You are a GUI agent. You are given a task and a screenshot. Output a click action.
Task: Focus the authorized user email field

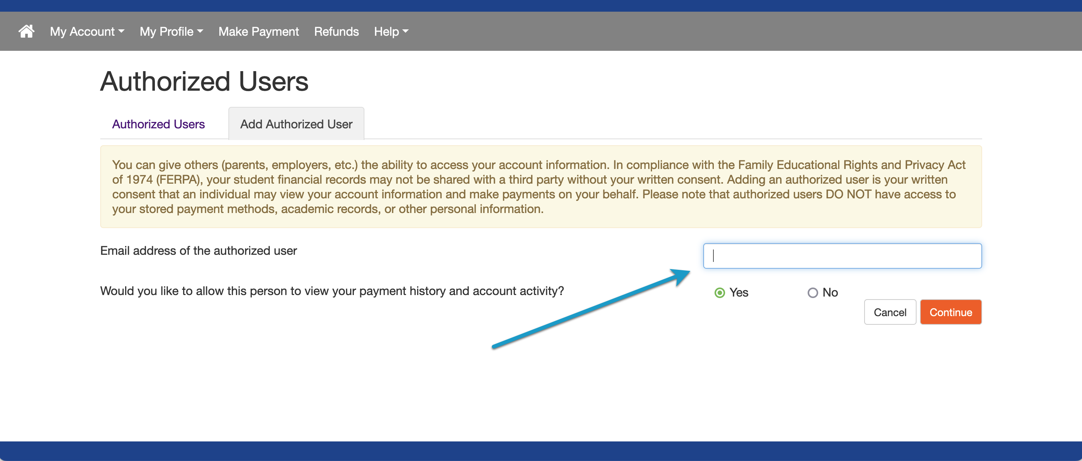pyautogui.click(x=842, y=256)
